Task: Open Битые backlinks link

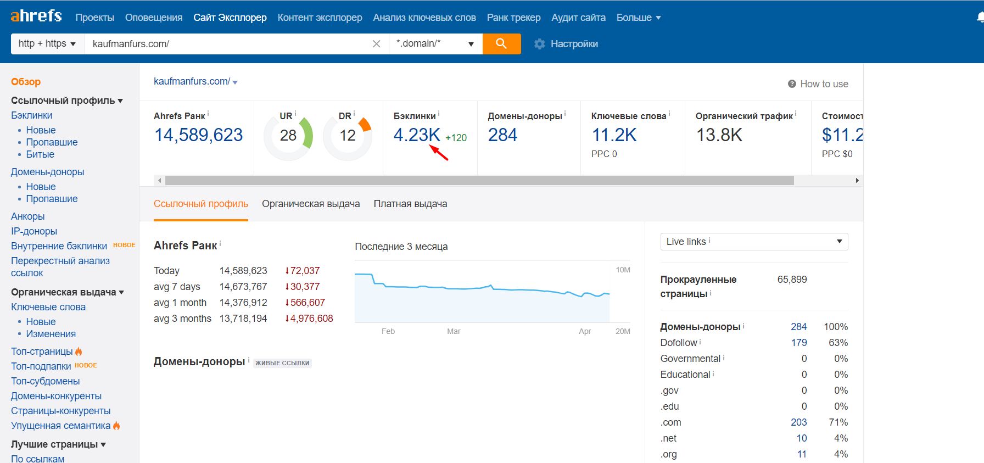Action: coord(40,154)
